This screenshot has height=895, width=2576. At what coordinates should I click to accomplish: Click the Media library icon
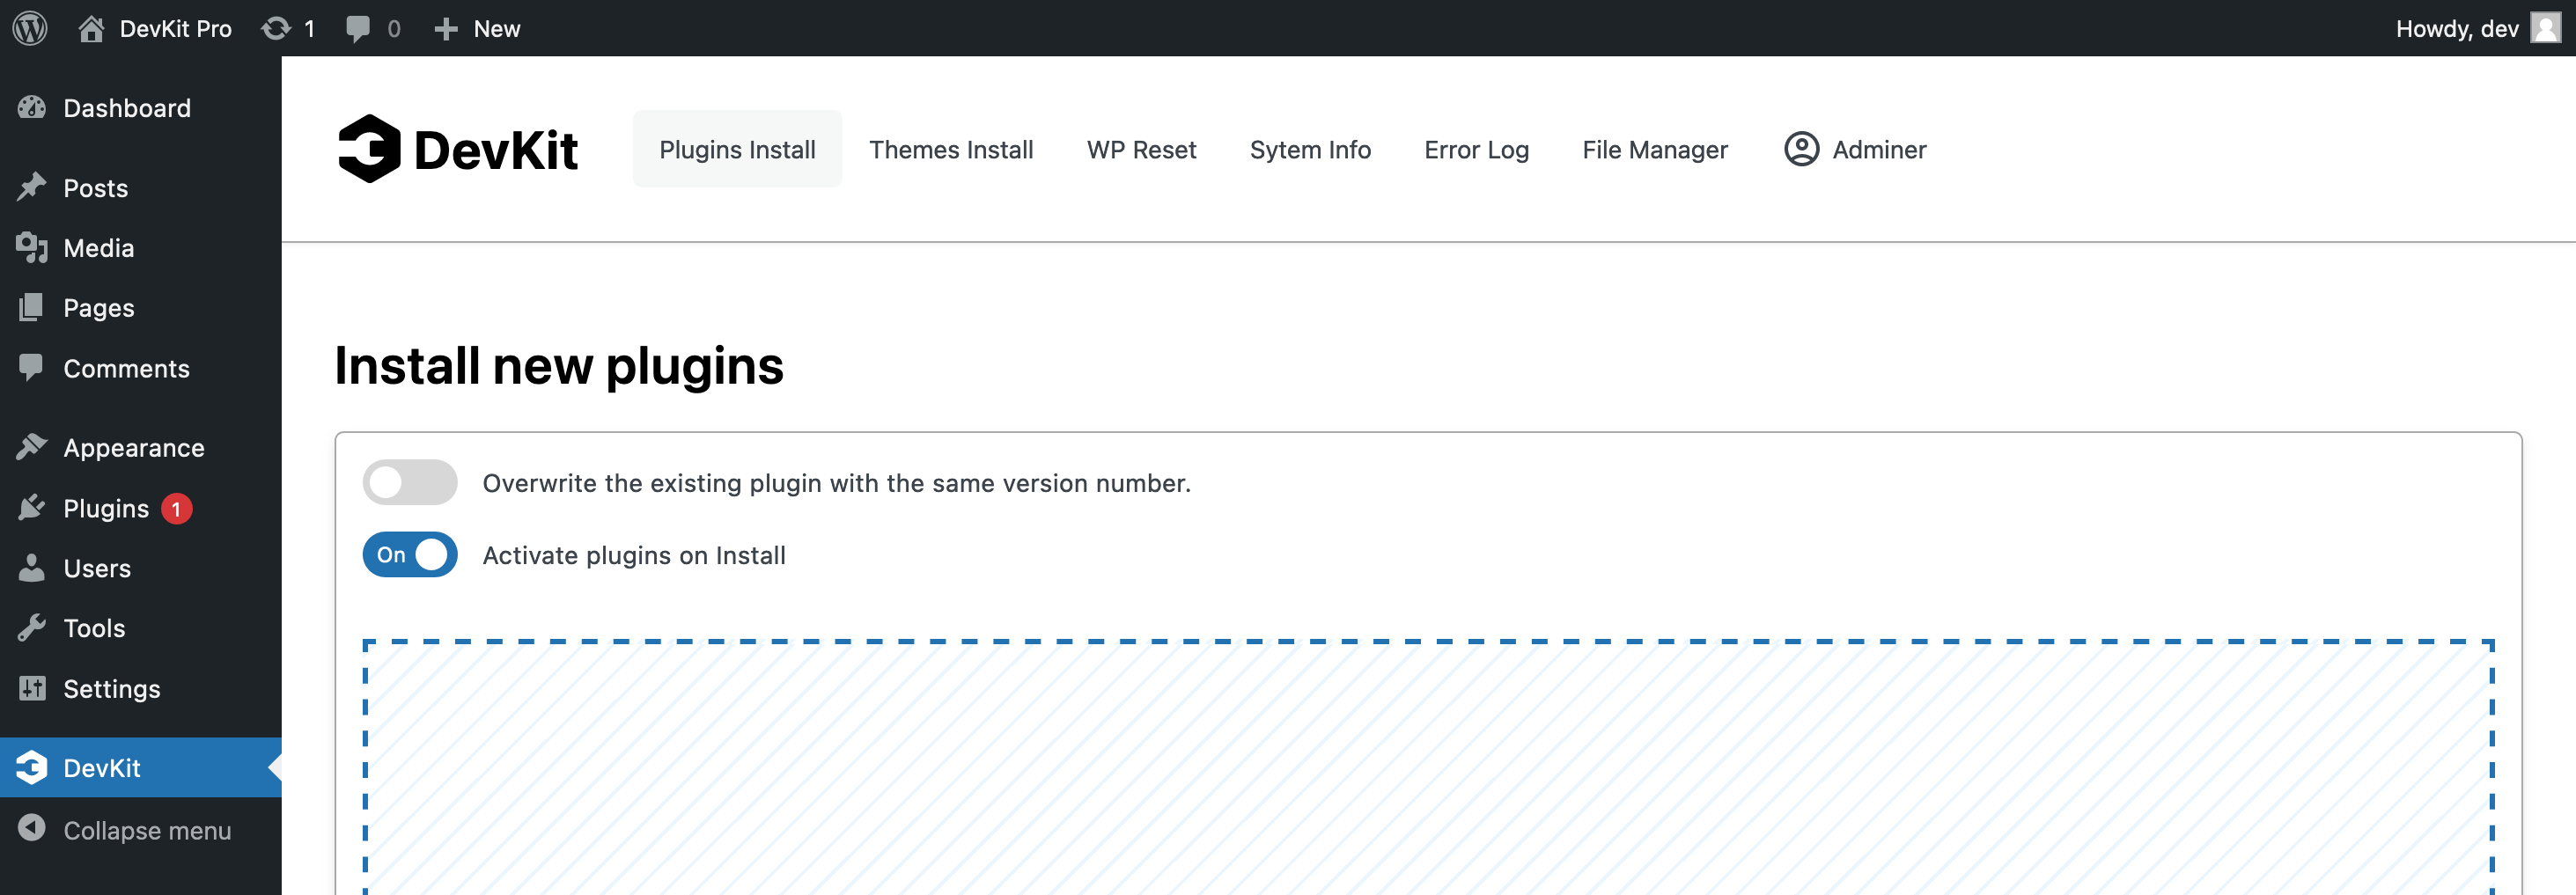point(32,247)
